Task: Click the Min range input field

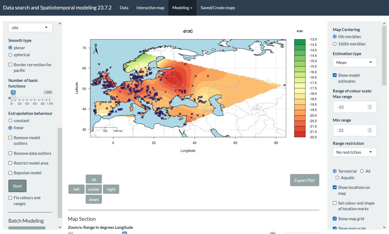Action: click(354, 130)
